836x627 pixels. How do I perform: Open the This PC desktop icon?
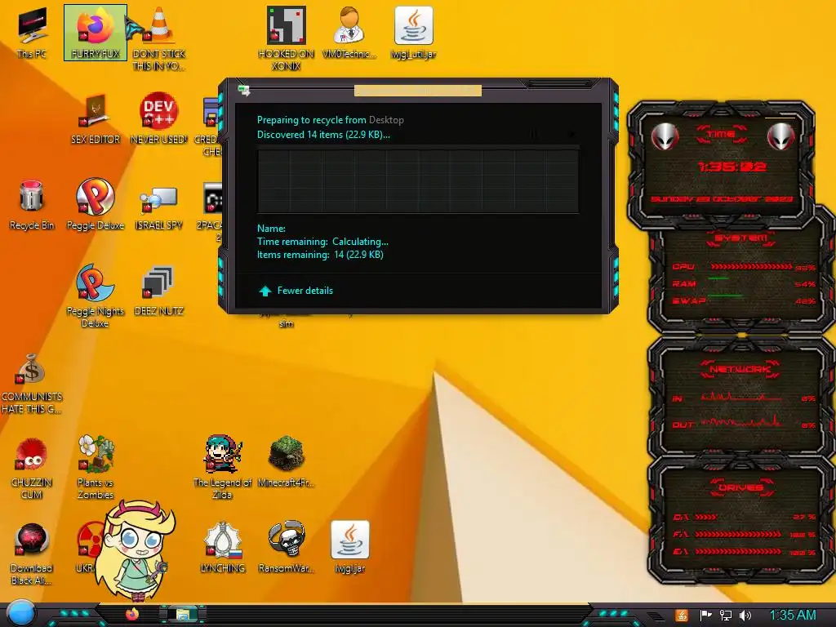click(32, 33)
